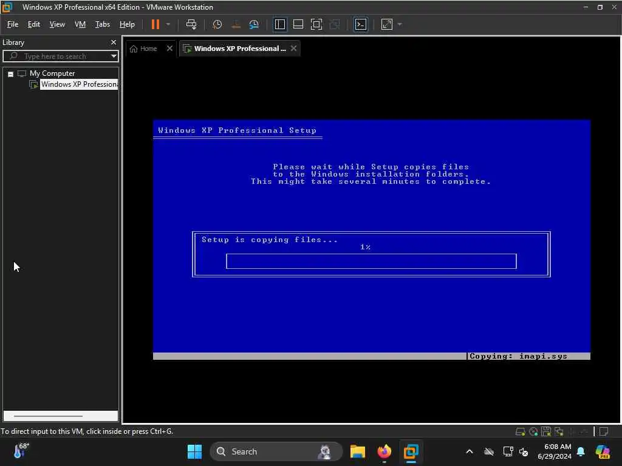Toggle the library sidebar view icon
622x466 pixels.
click(x=279, y=24)
